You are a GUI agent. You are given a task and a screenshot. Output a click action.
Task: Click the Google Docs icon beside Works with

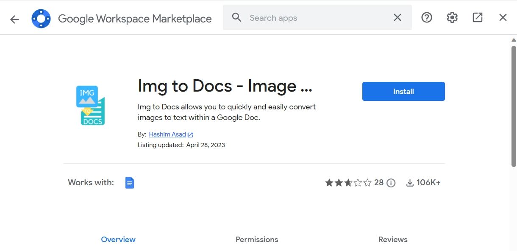click(130, 183)
